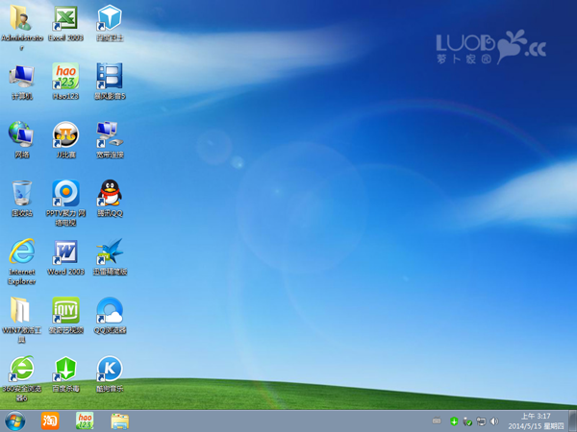The image size is (577, 432).
Task: Open the Network (网络) globe icon
Action: click(21, 134)
